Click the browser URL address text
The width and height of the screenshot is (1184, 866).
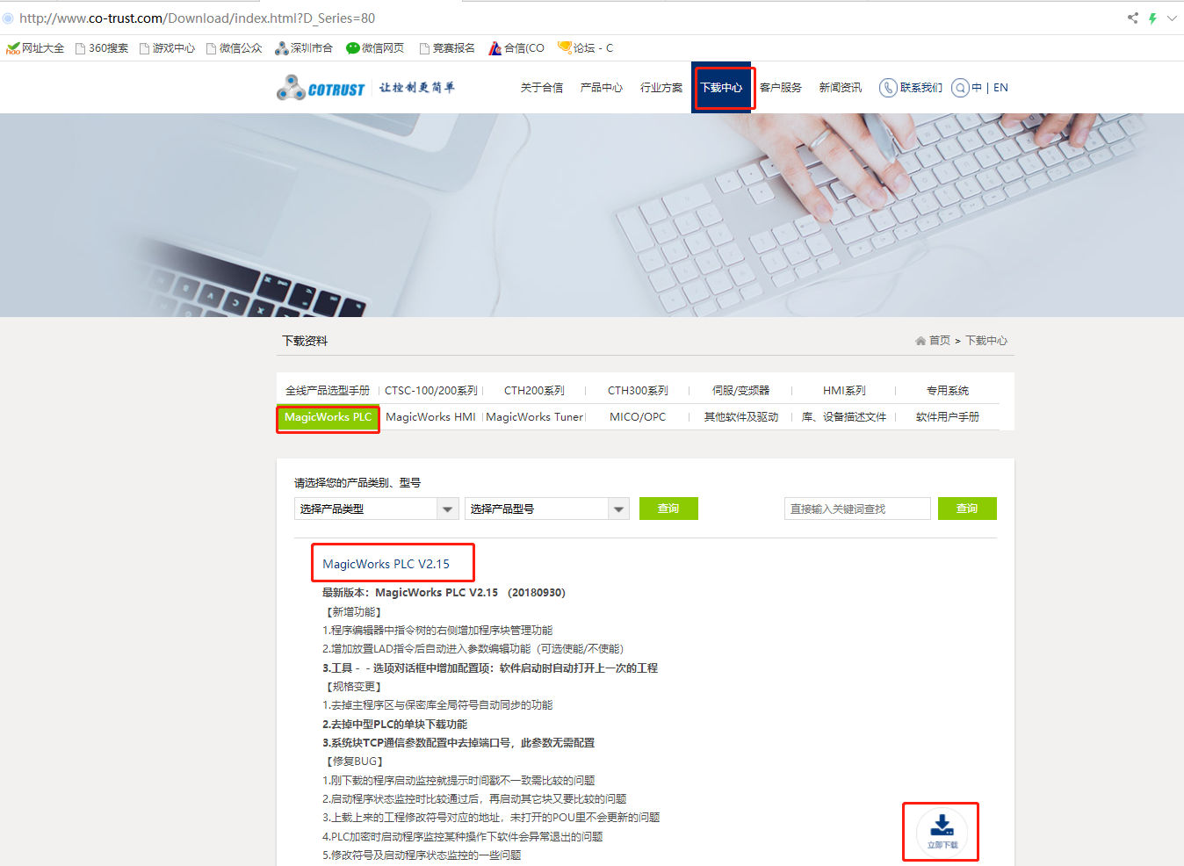pyautogui.click(x=198, y=18)
